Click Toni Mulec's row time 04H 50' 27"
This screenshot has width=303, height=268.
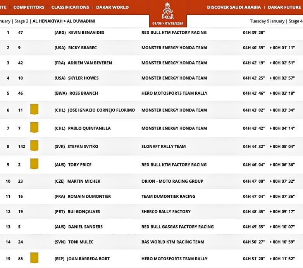[254, 242]
